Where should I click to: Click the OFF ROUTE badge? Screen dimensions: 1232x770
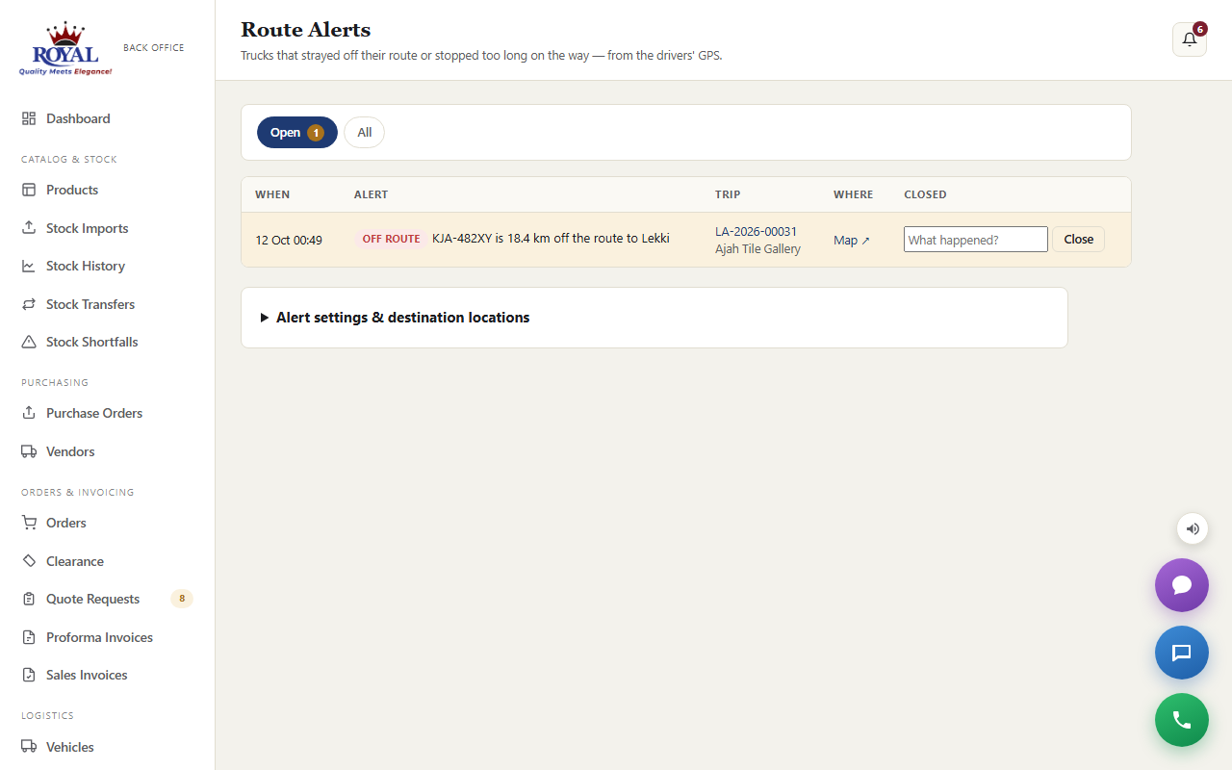391,239
